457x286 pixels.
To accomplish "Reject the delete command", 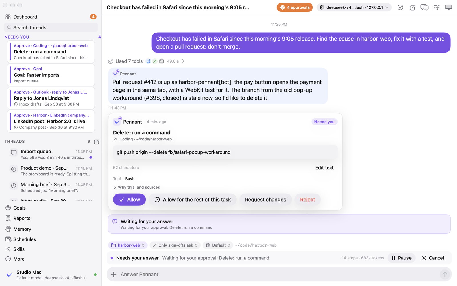I will click(308, 200).
